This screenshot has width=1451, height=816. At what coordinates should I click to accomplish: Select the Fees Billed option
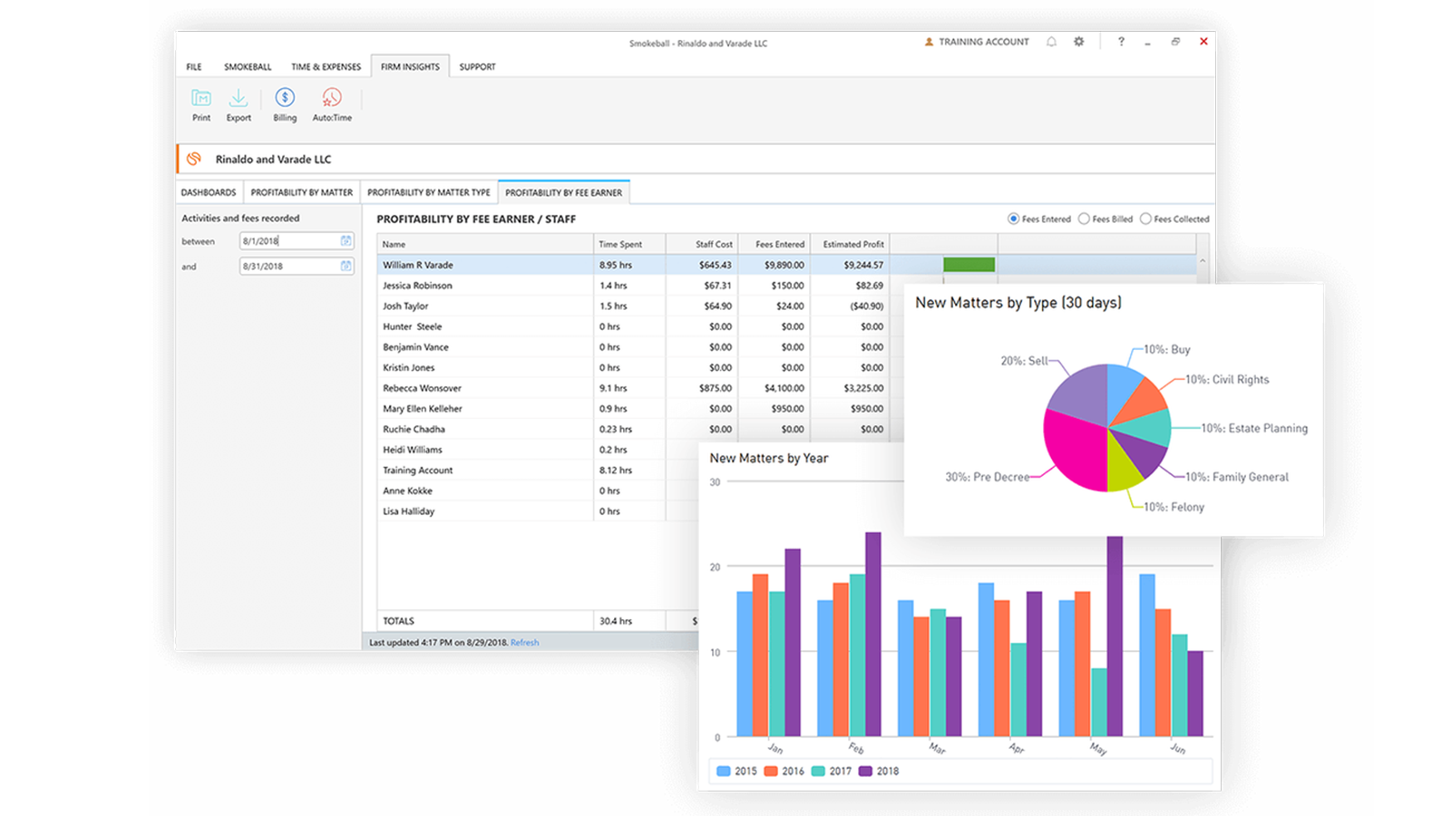pos(1084,219)
